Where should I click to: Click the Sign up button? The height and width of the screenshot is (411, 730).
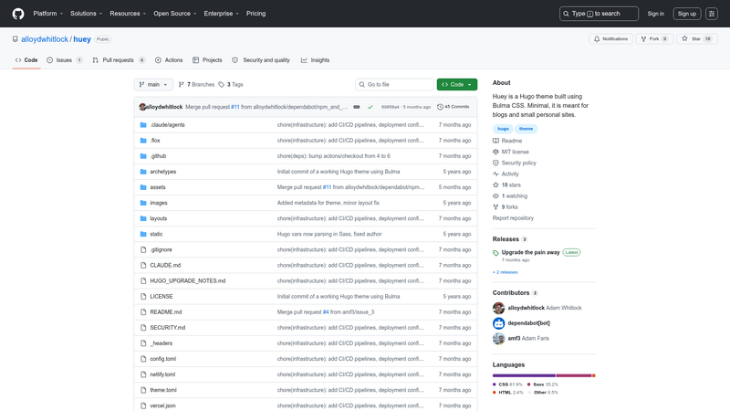coord(687,14)
